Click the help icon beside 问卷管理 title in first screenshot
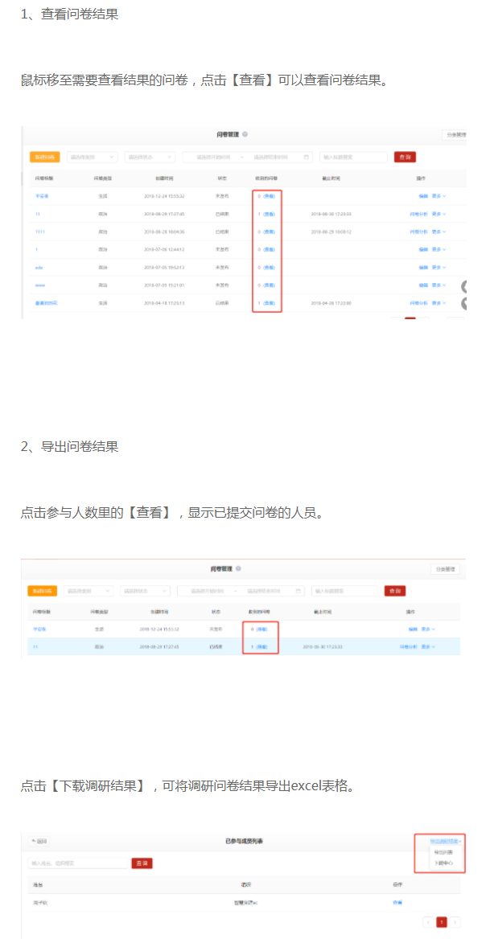This screenshot has height=951, width=490. click(245, 135)
